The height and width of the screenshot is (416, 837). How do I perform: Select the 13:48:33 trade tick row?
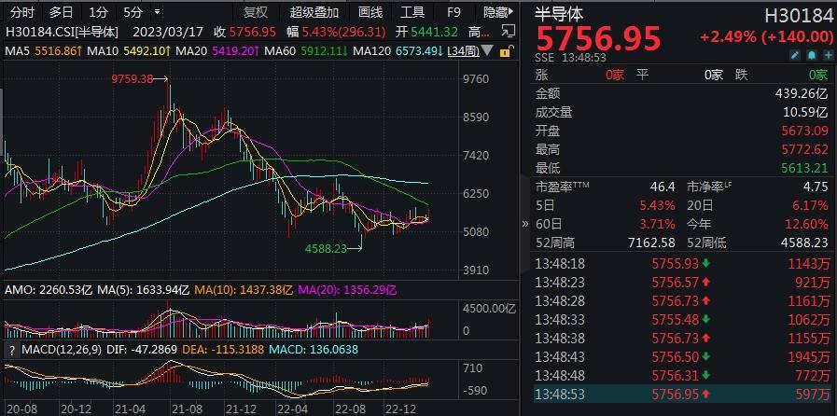[x=683, y=319]
